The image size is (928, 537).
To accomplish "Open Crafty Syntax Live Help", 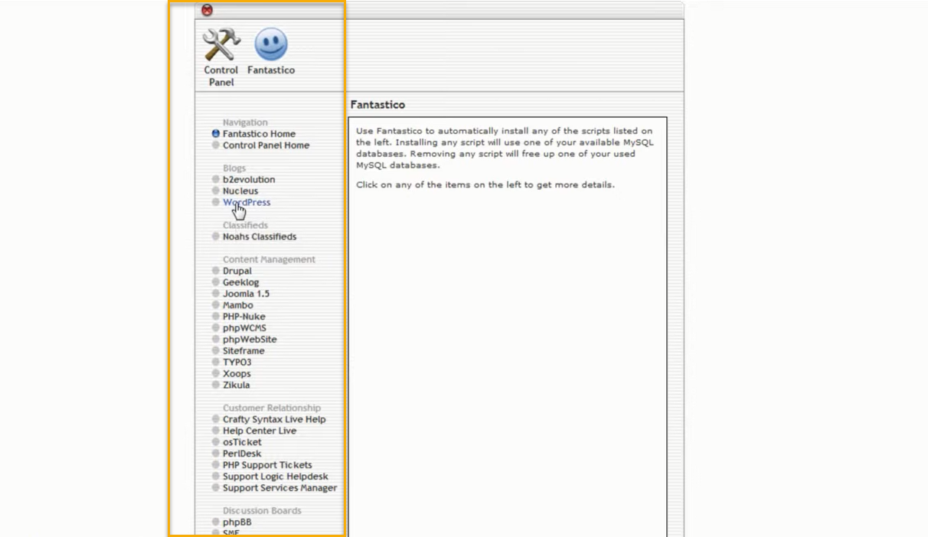I will pyautogui.click(x=274, y=419).
